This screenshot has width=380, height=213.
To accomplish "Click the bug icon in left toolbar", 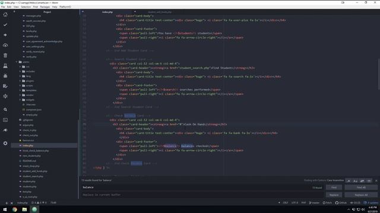I will tap(5, 76).
